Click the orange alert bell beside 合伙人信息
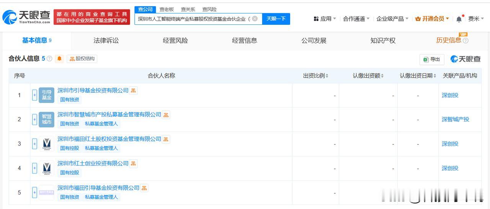 [59, 59]
